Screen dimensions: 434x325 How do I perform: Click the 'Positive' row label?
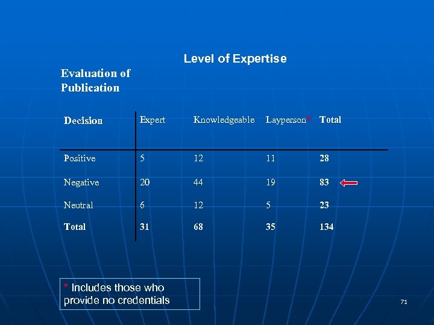[x=80, y=158]
